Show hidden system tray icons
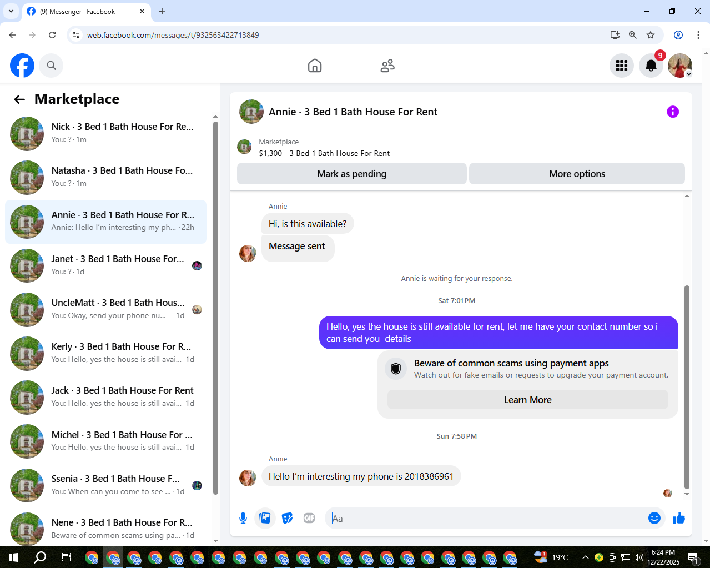 click(x=585, y=557)
